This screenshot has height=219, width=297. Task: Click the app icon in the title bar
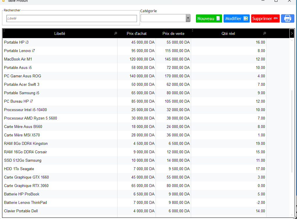point(3,1)
